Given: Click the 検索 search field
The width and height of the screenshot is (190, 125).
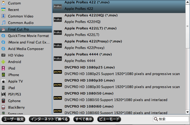Looking at the screenshot, I should [171, 119].
